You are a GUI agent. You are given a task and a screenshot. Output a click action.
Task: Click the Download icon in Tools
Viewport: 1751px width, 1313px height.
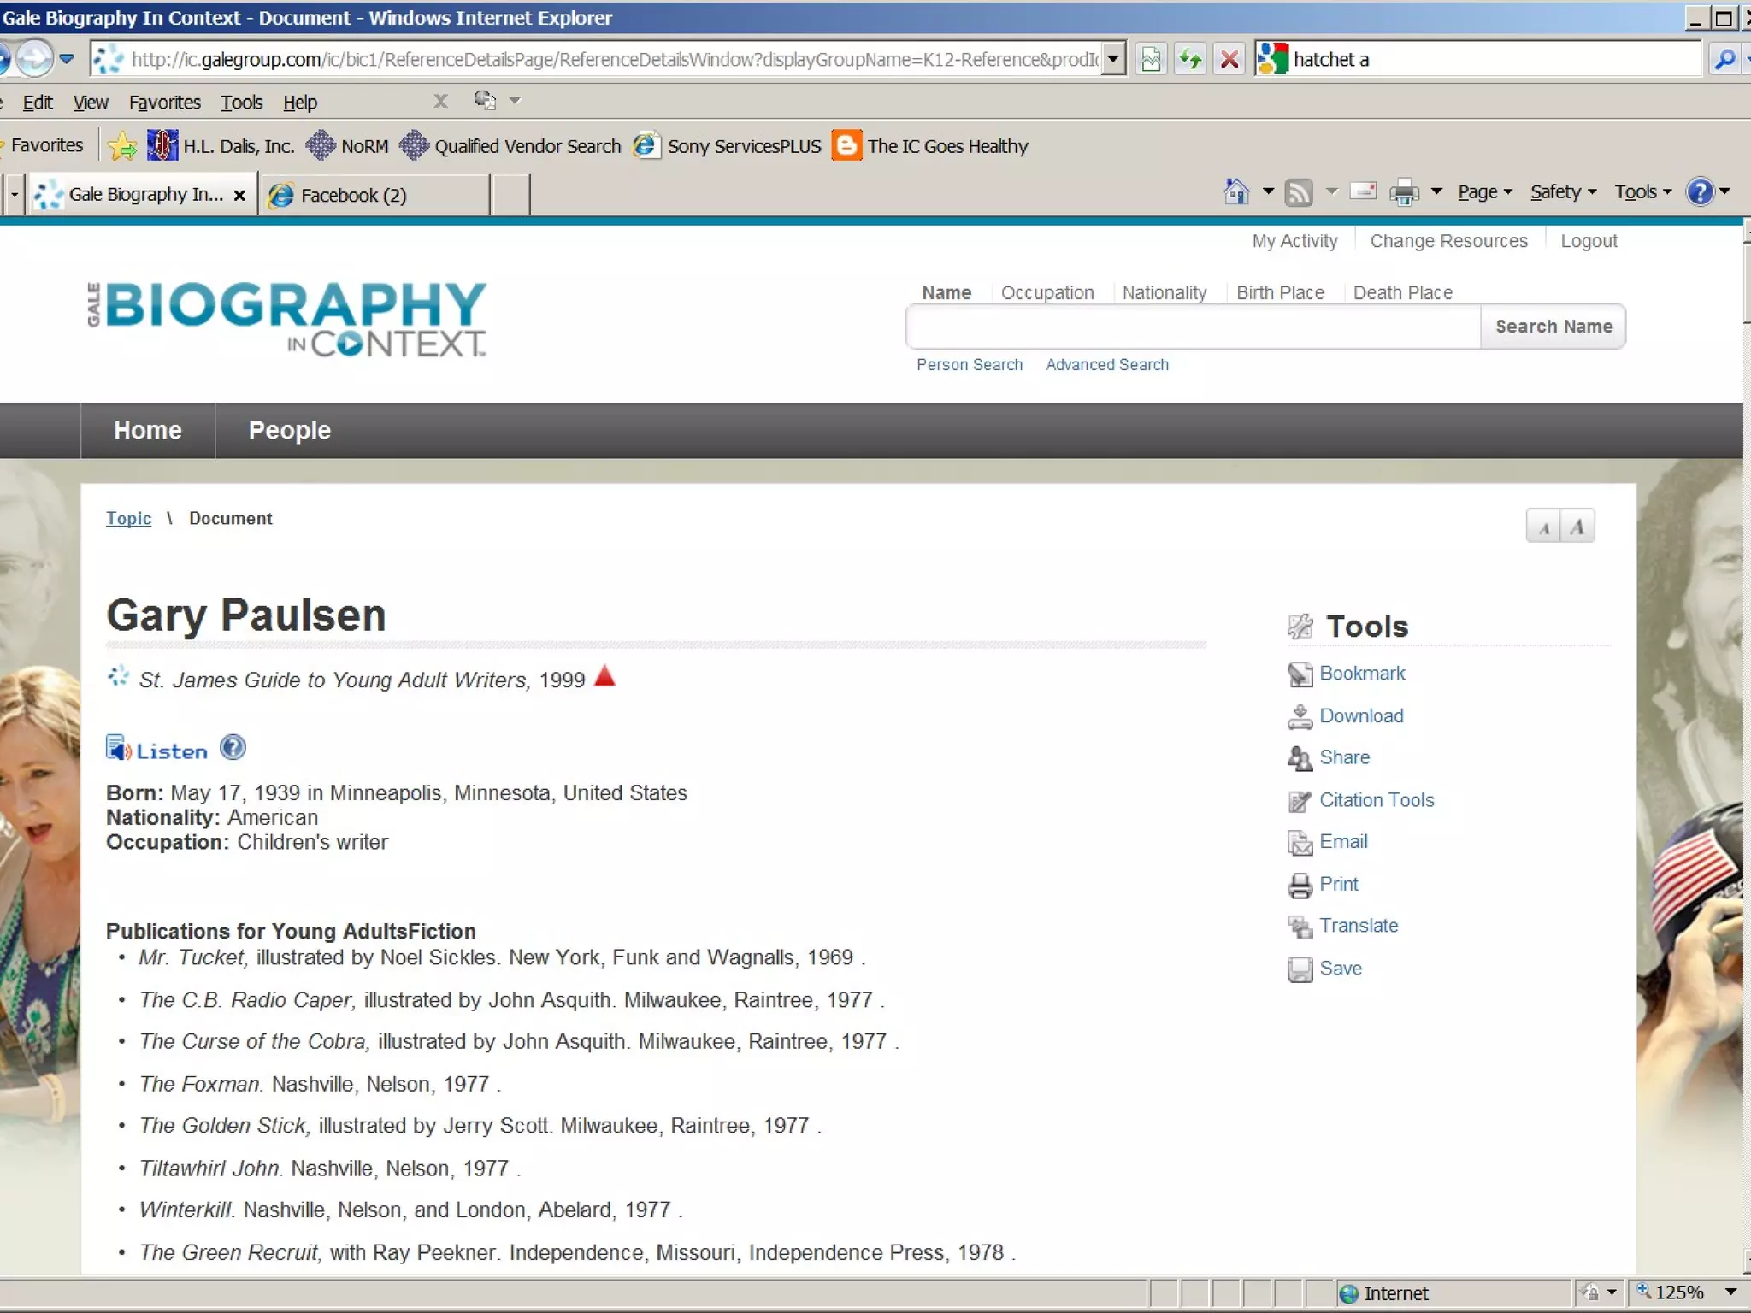click(x=1299, y=716)
